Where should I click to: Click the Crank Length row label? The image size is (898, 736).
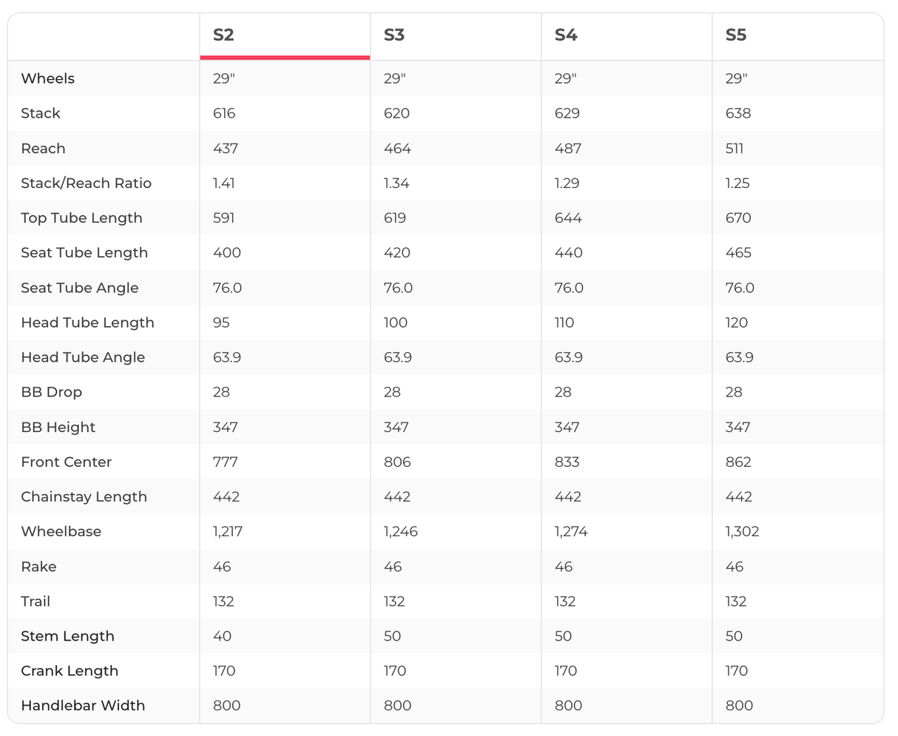70,671
